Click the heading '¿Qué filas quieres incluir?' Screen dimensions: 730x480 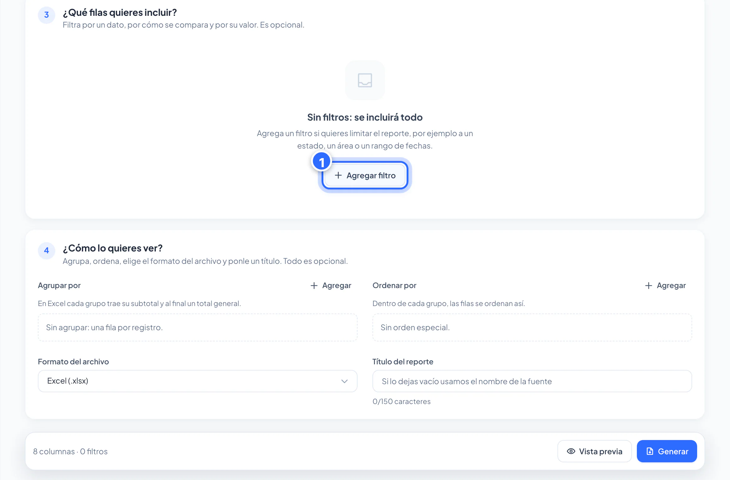tap(120, 13)
